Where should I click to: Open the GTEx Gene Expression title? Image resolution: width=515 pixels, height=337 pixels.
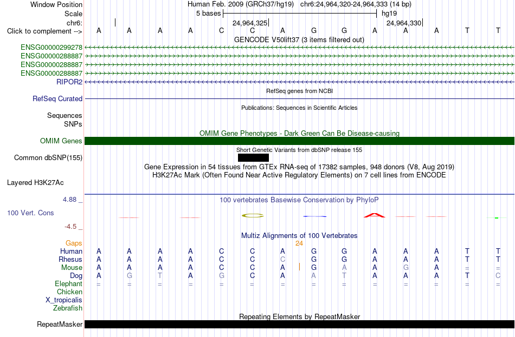pos(299,167)
